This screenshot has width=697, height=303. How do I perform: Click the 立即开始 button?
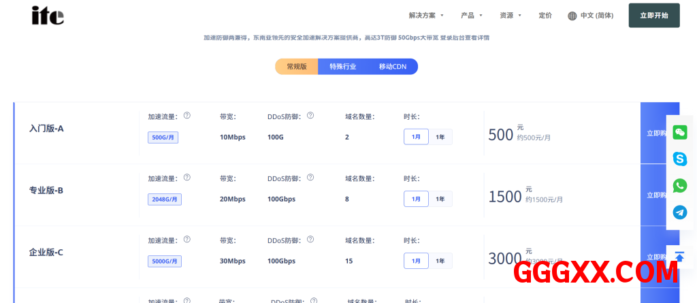coord(653,16)
